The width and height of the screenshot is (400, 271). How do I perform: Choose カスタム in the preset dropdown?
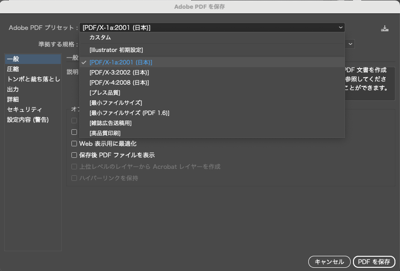(x=99, y=38)
